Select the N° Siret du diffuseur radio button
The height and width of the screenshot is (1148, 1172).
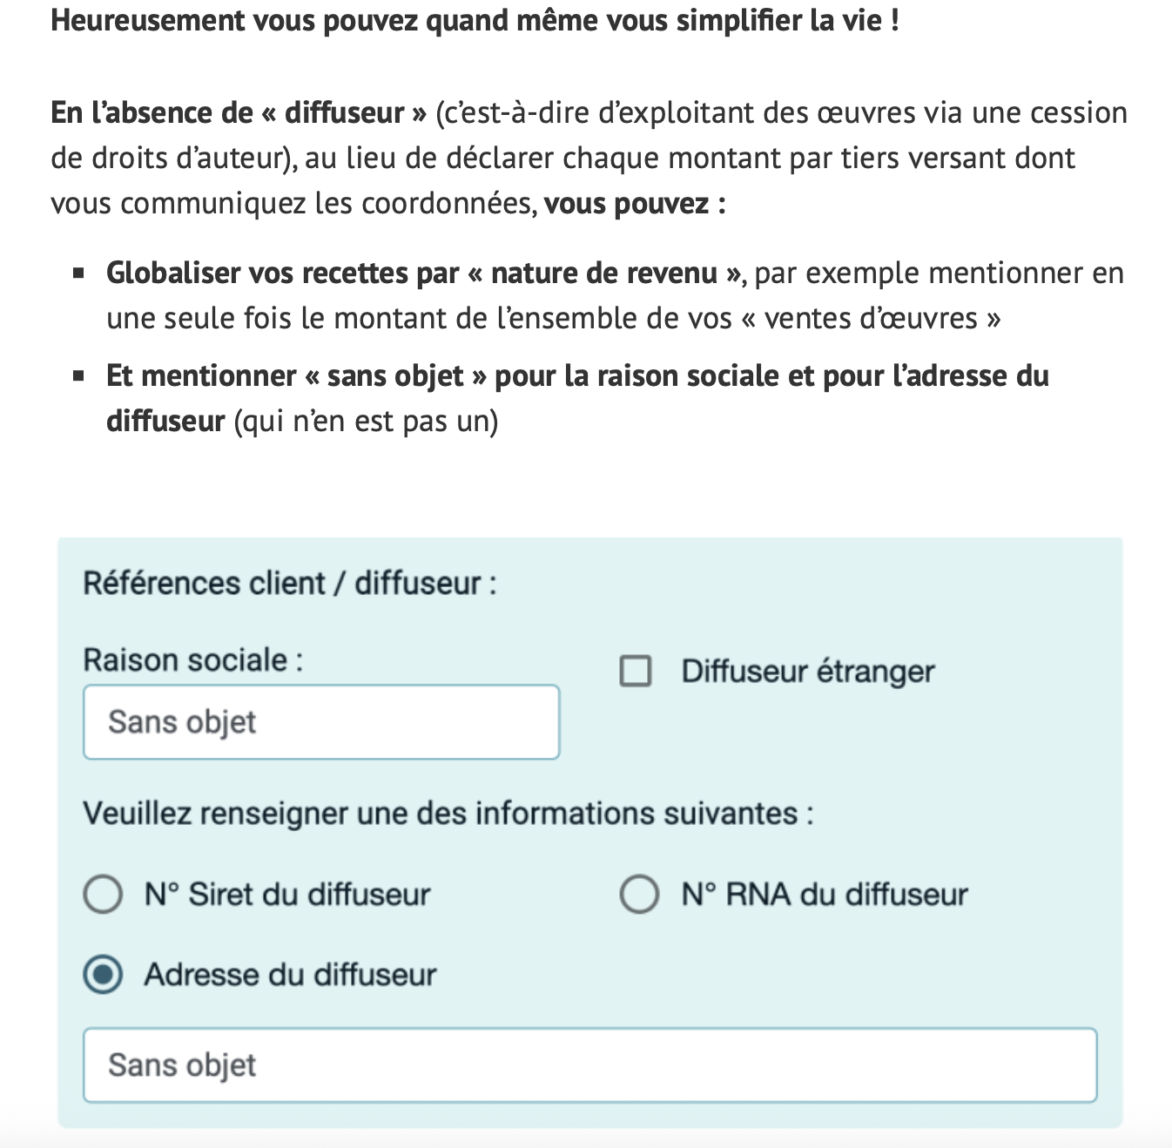point(103,895)
